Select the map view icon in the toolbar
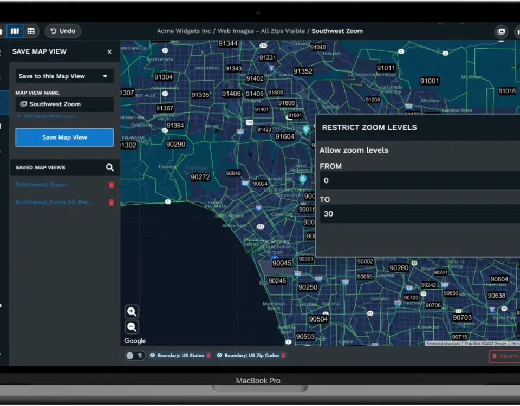 [x=15, y=31]
